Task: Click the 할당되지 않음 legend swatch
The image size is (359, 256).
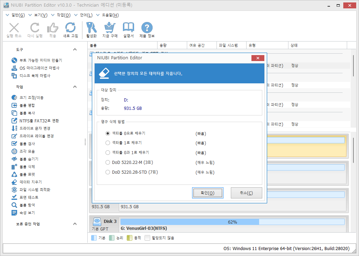Action: point(147,238)
